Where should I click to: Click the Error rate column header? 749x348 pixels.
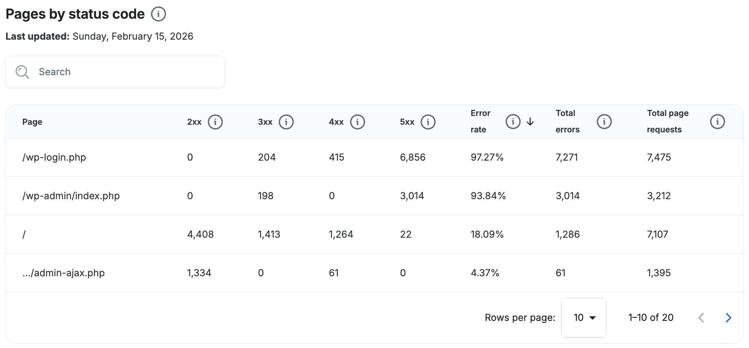[x=480, y=121]
